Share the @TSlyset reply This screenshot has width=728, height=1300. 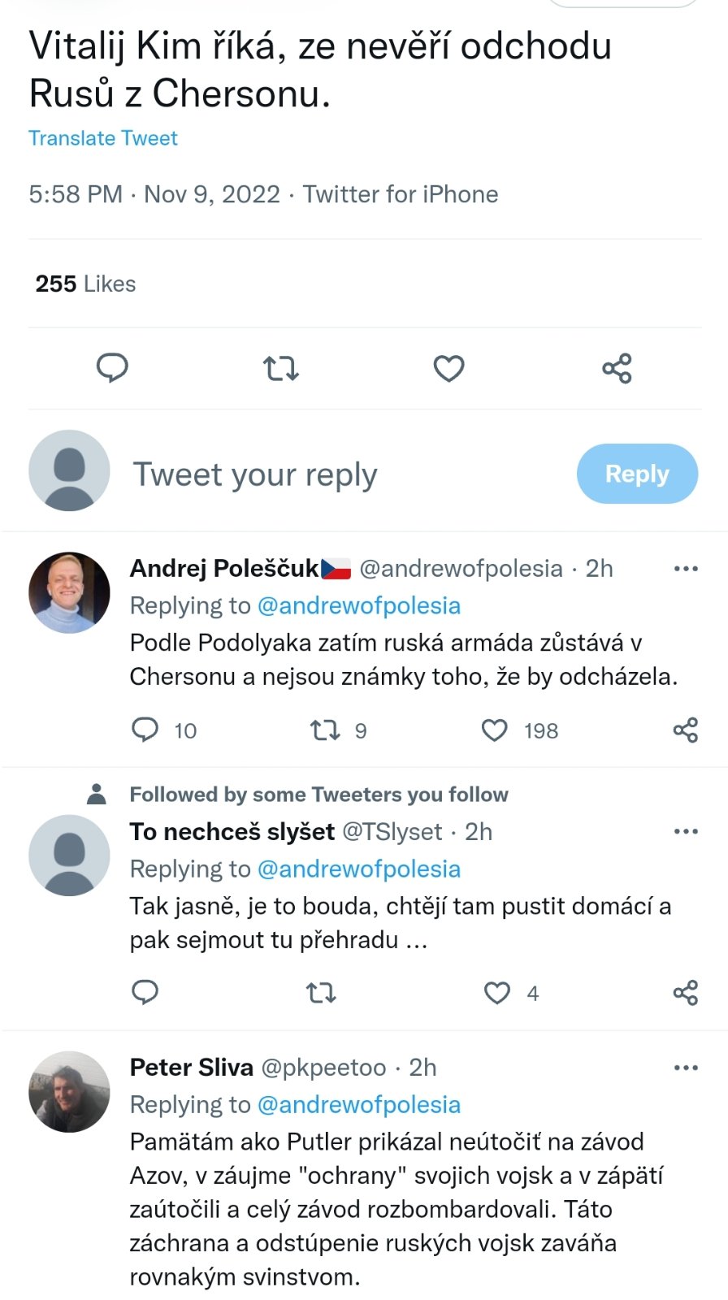(685, 993)
